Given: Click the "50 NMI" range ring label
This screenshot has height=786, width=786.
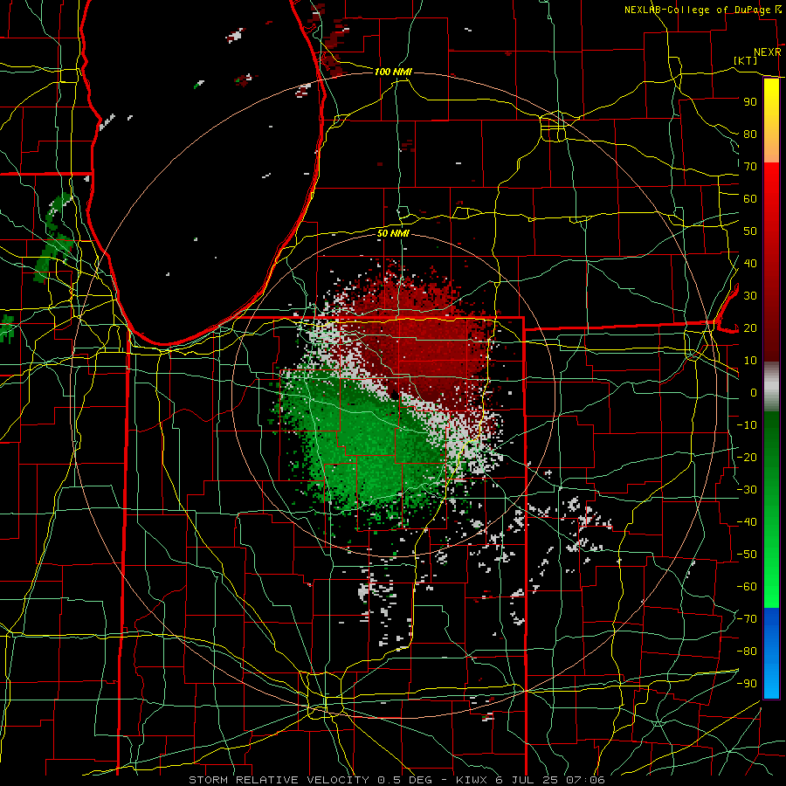Looking at the screenshot, I should coord(393,233).
